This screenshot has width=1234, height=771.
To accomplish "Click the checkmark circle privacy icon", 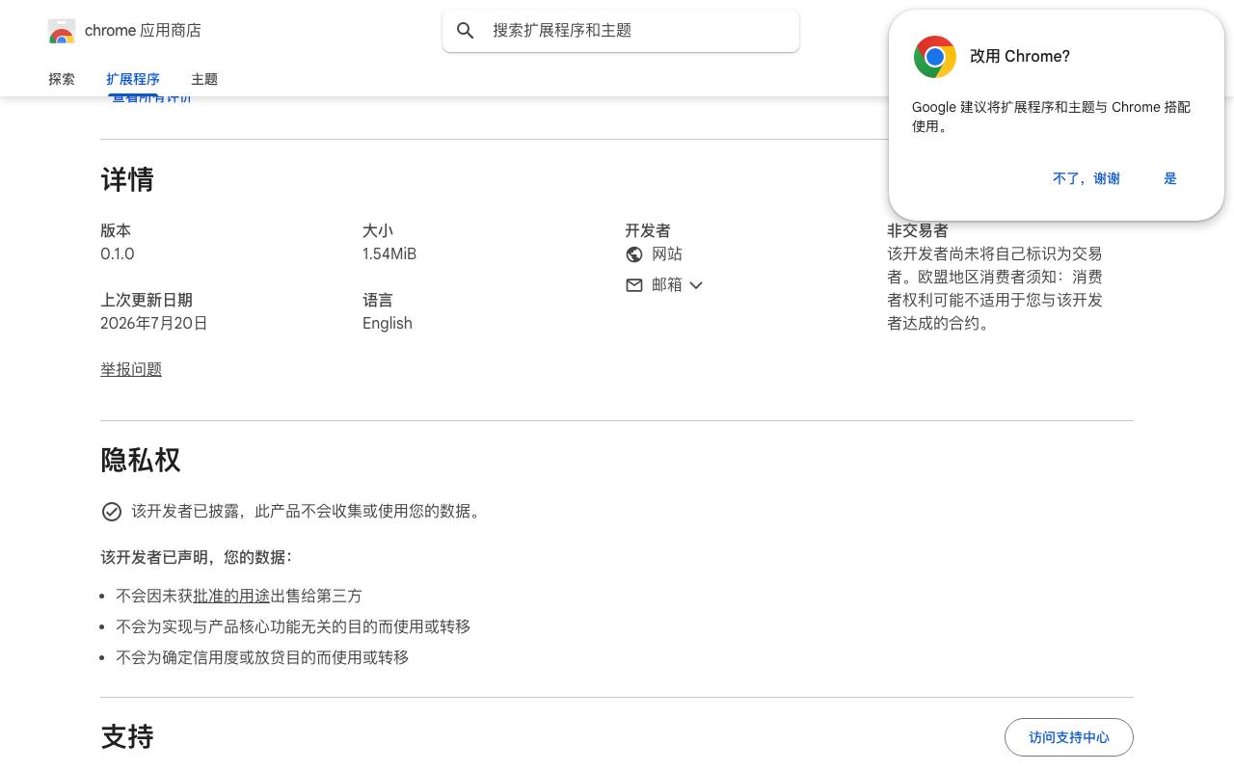I will [x=112, y=512].
